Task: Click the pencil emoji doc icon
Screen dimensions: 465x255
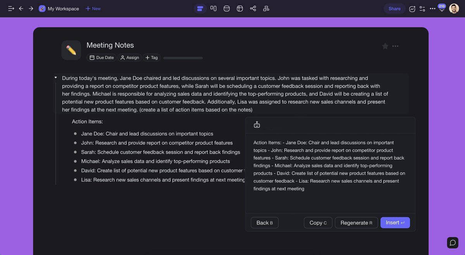Action: coord(71,50)
